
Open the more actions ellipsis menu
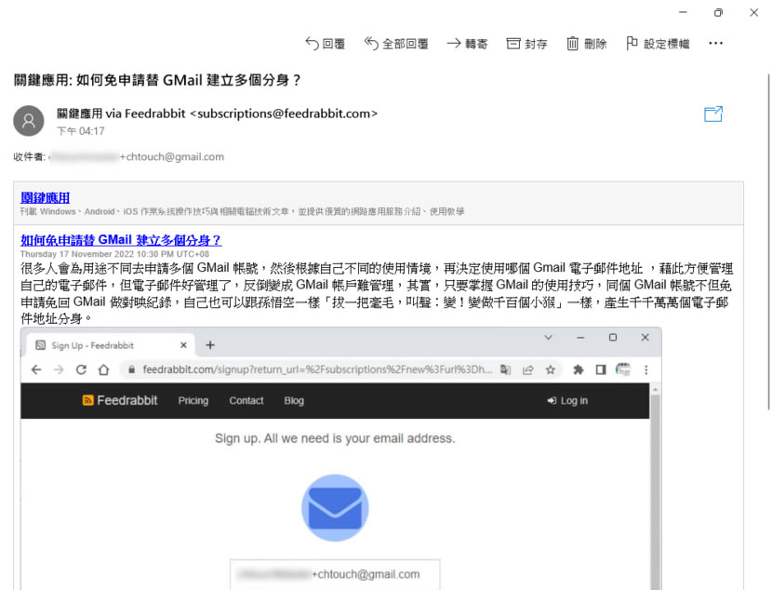715,44
